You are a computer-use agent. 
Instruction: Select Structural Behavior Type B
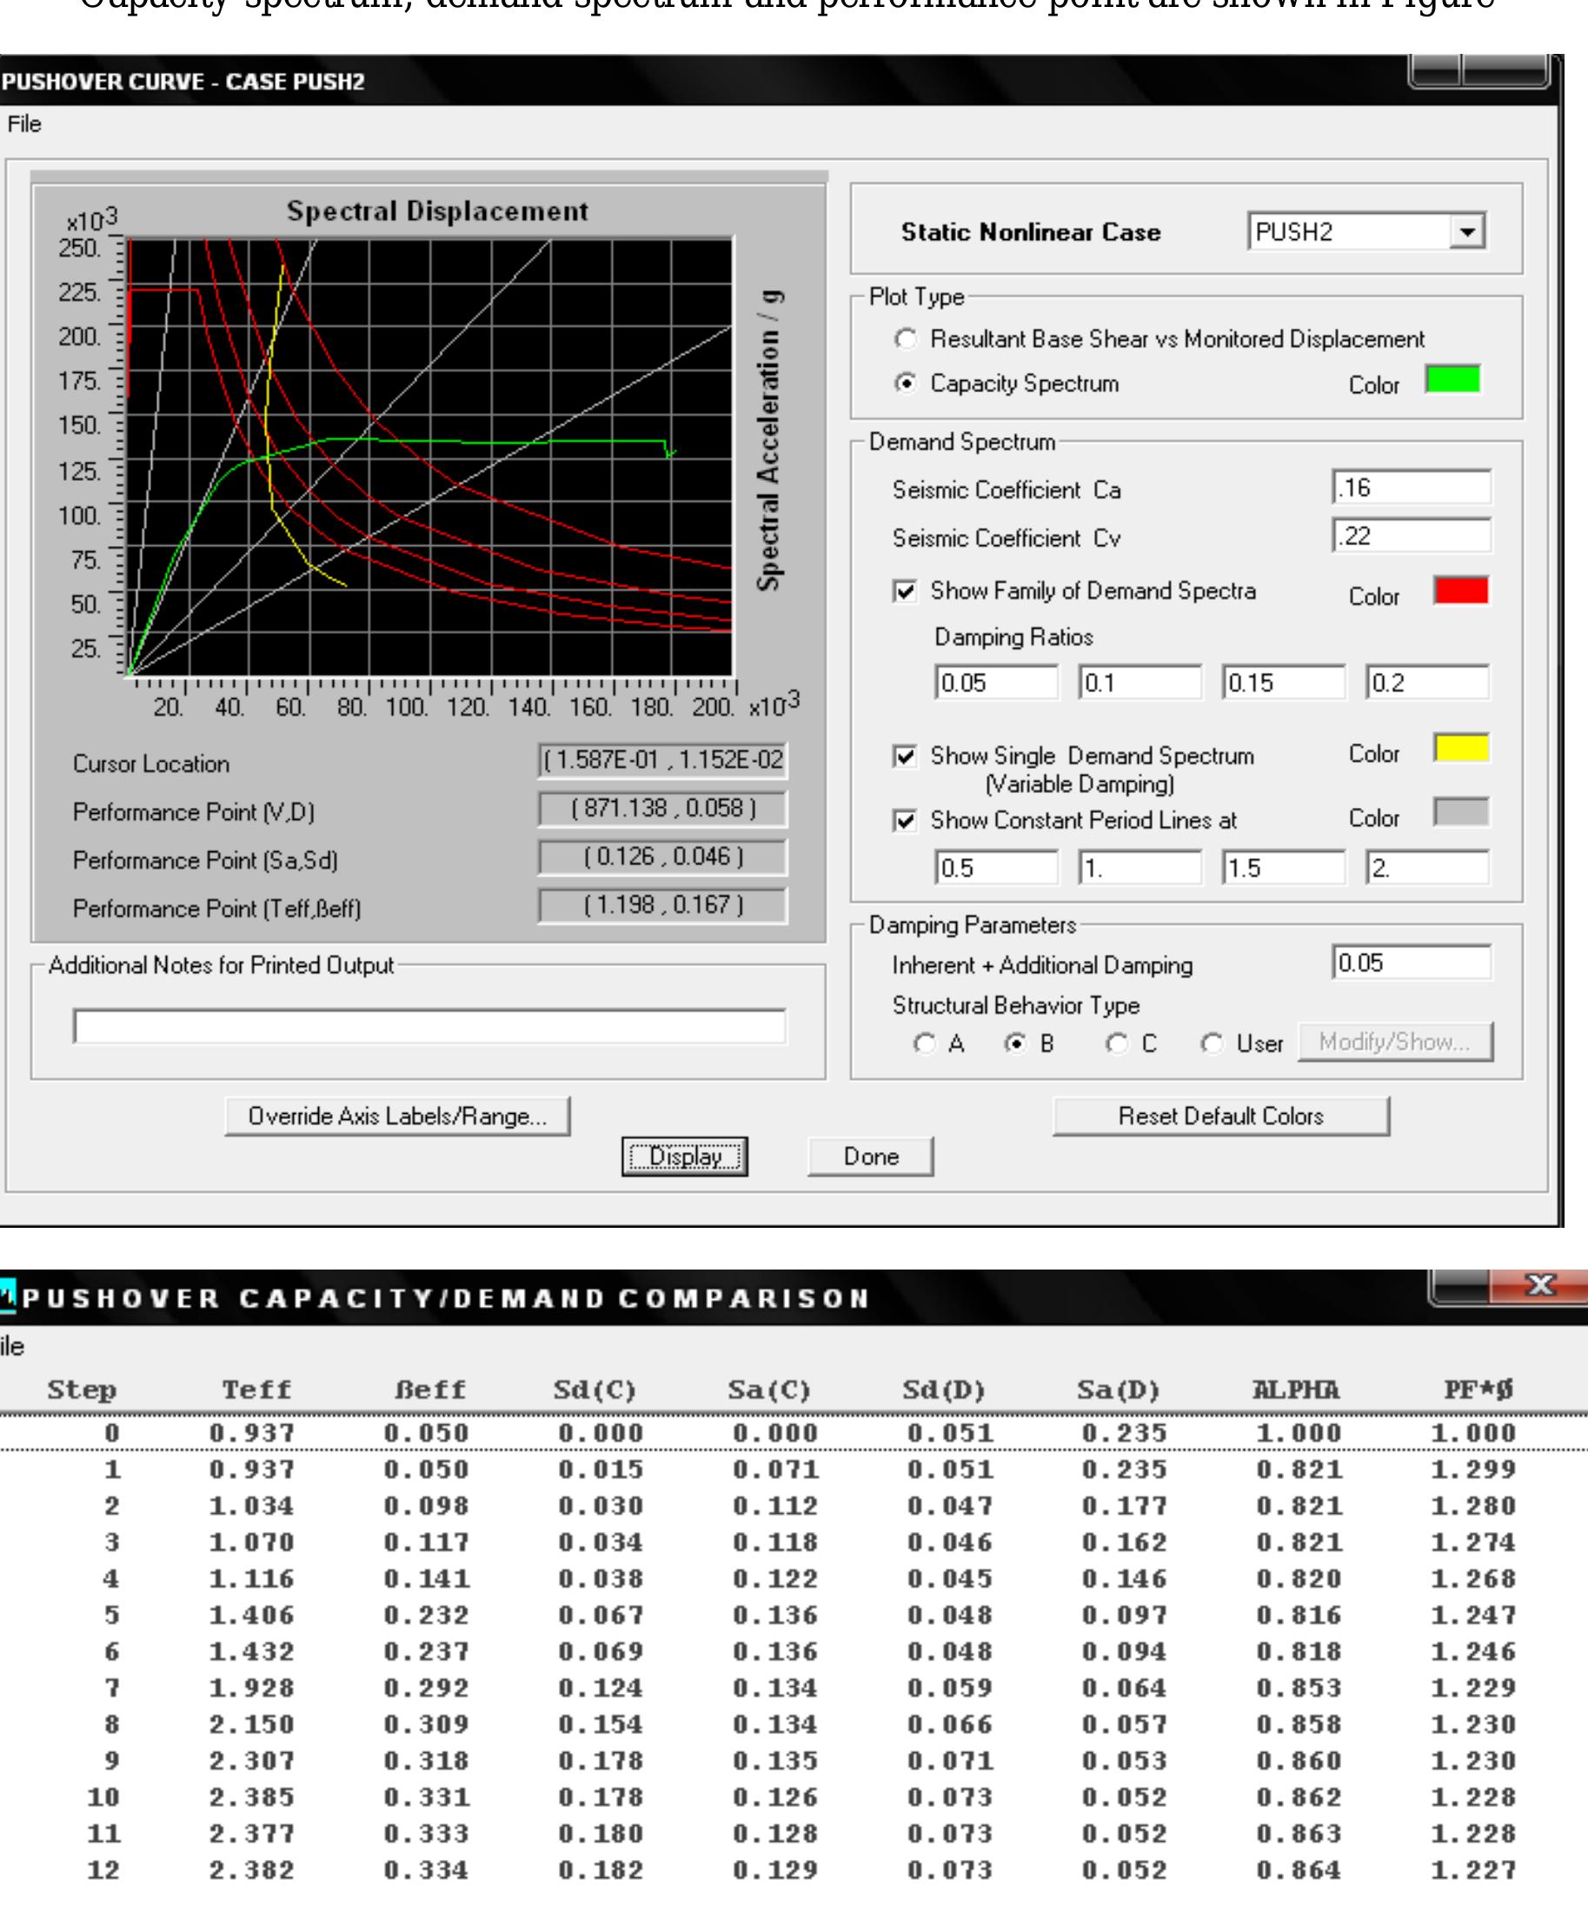[1016, 1043]
